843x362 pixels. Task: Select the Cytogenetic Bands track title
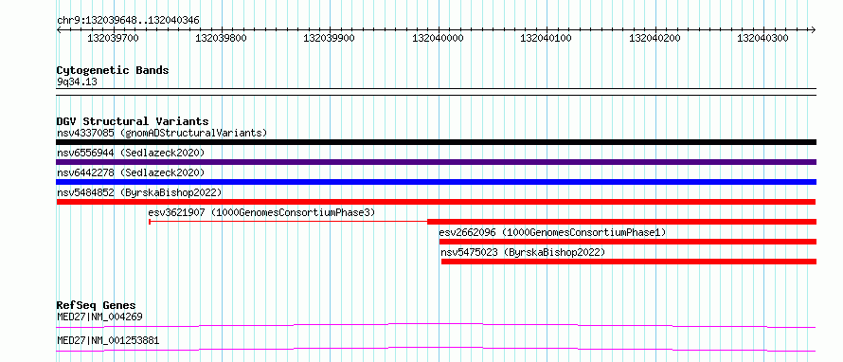pos(113,70)
